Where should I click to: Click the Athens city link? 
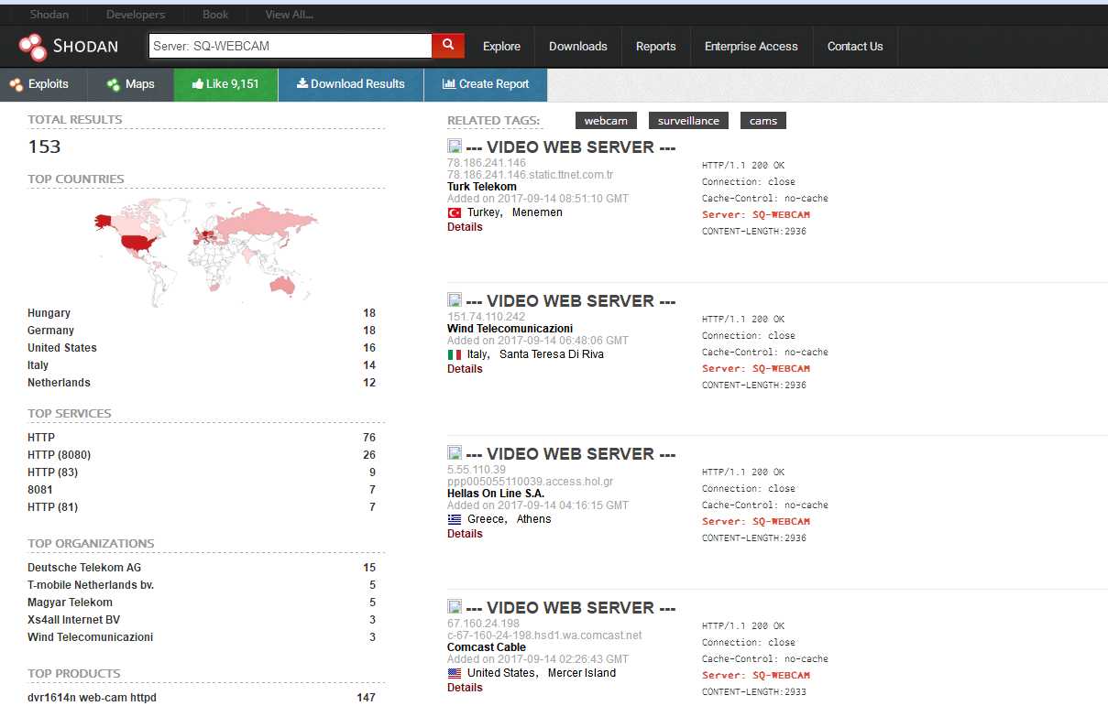point(534,519)
